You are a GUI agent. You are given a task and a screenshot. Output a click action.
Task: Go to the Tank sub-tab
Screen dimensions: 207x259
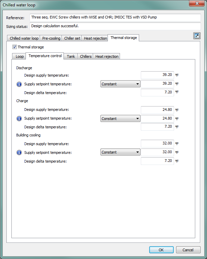pos(71,56)
